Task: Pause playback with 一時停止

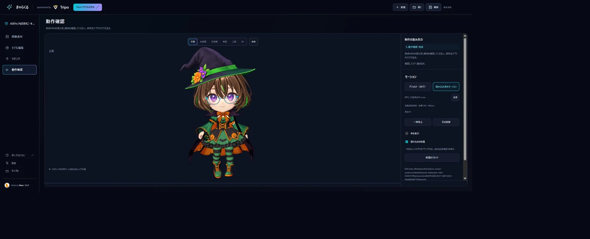Action: point(418,122)
